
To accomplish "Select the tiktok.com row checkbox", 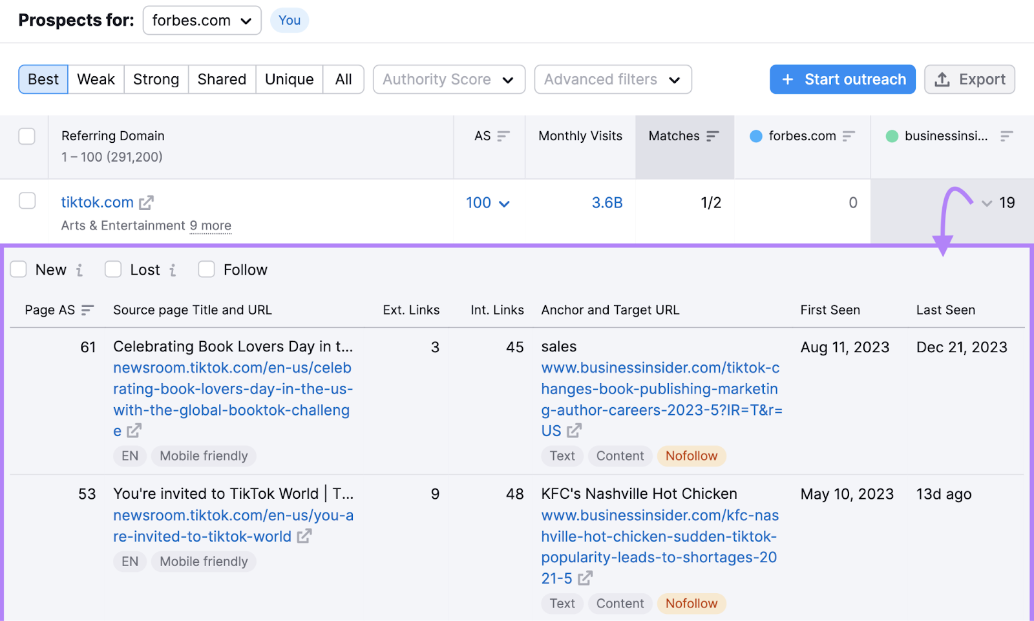I will pos(26,201).
